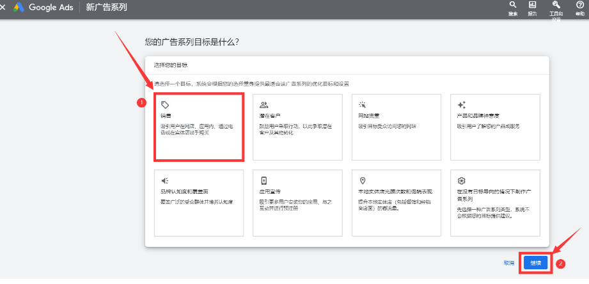This screenshot has width=589, height=284.
Task: Pick the 应用宣传 goal card title
Action: click(270, 191)
